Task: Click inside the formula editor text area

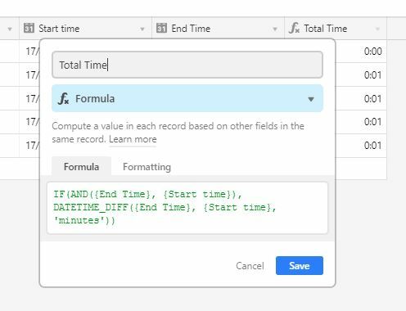Action: pos(187,208)
